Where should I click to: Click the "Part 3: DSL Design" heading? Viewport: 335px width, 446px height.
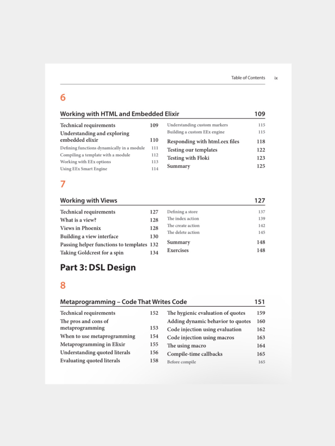(98, 267)
